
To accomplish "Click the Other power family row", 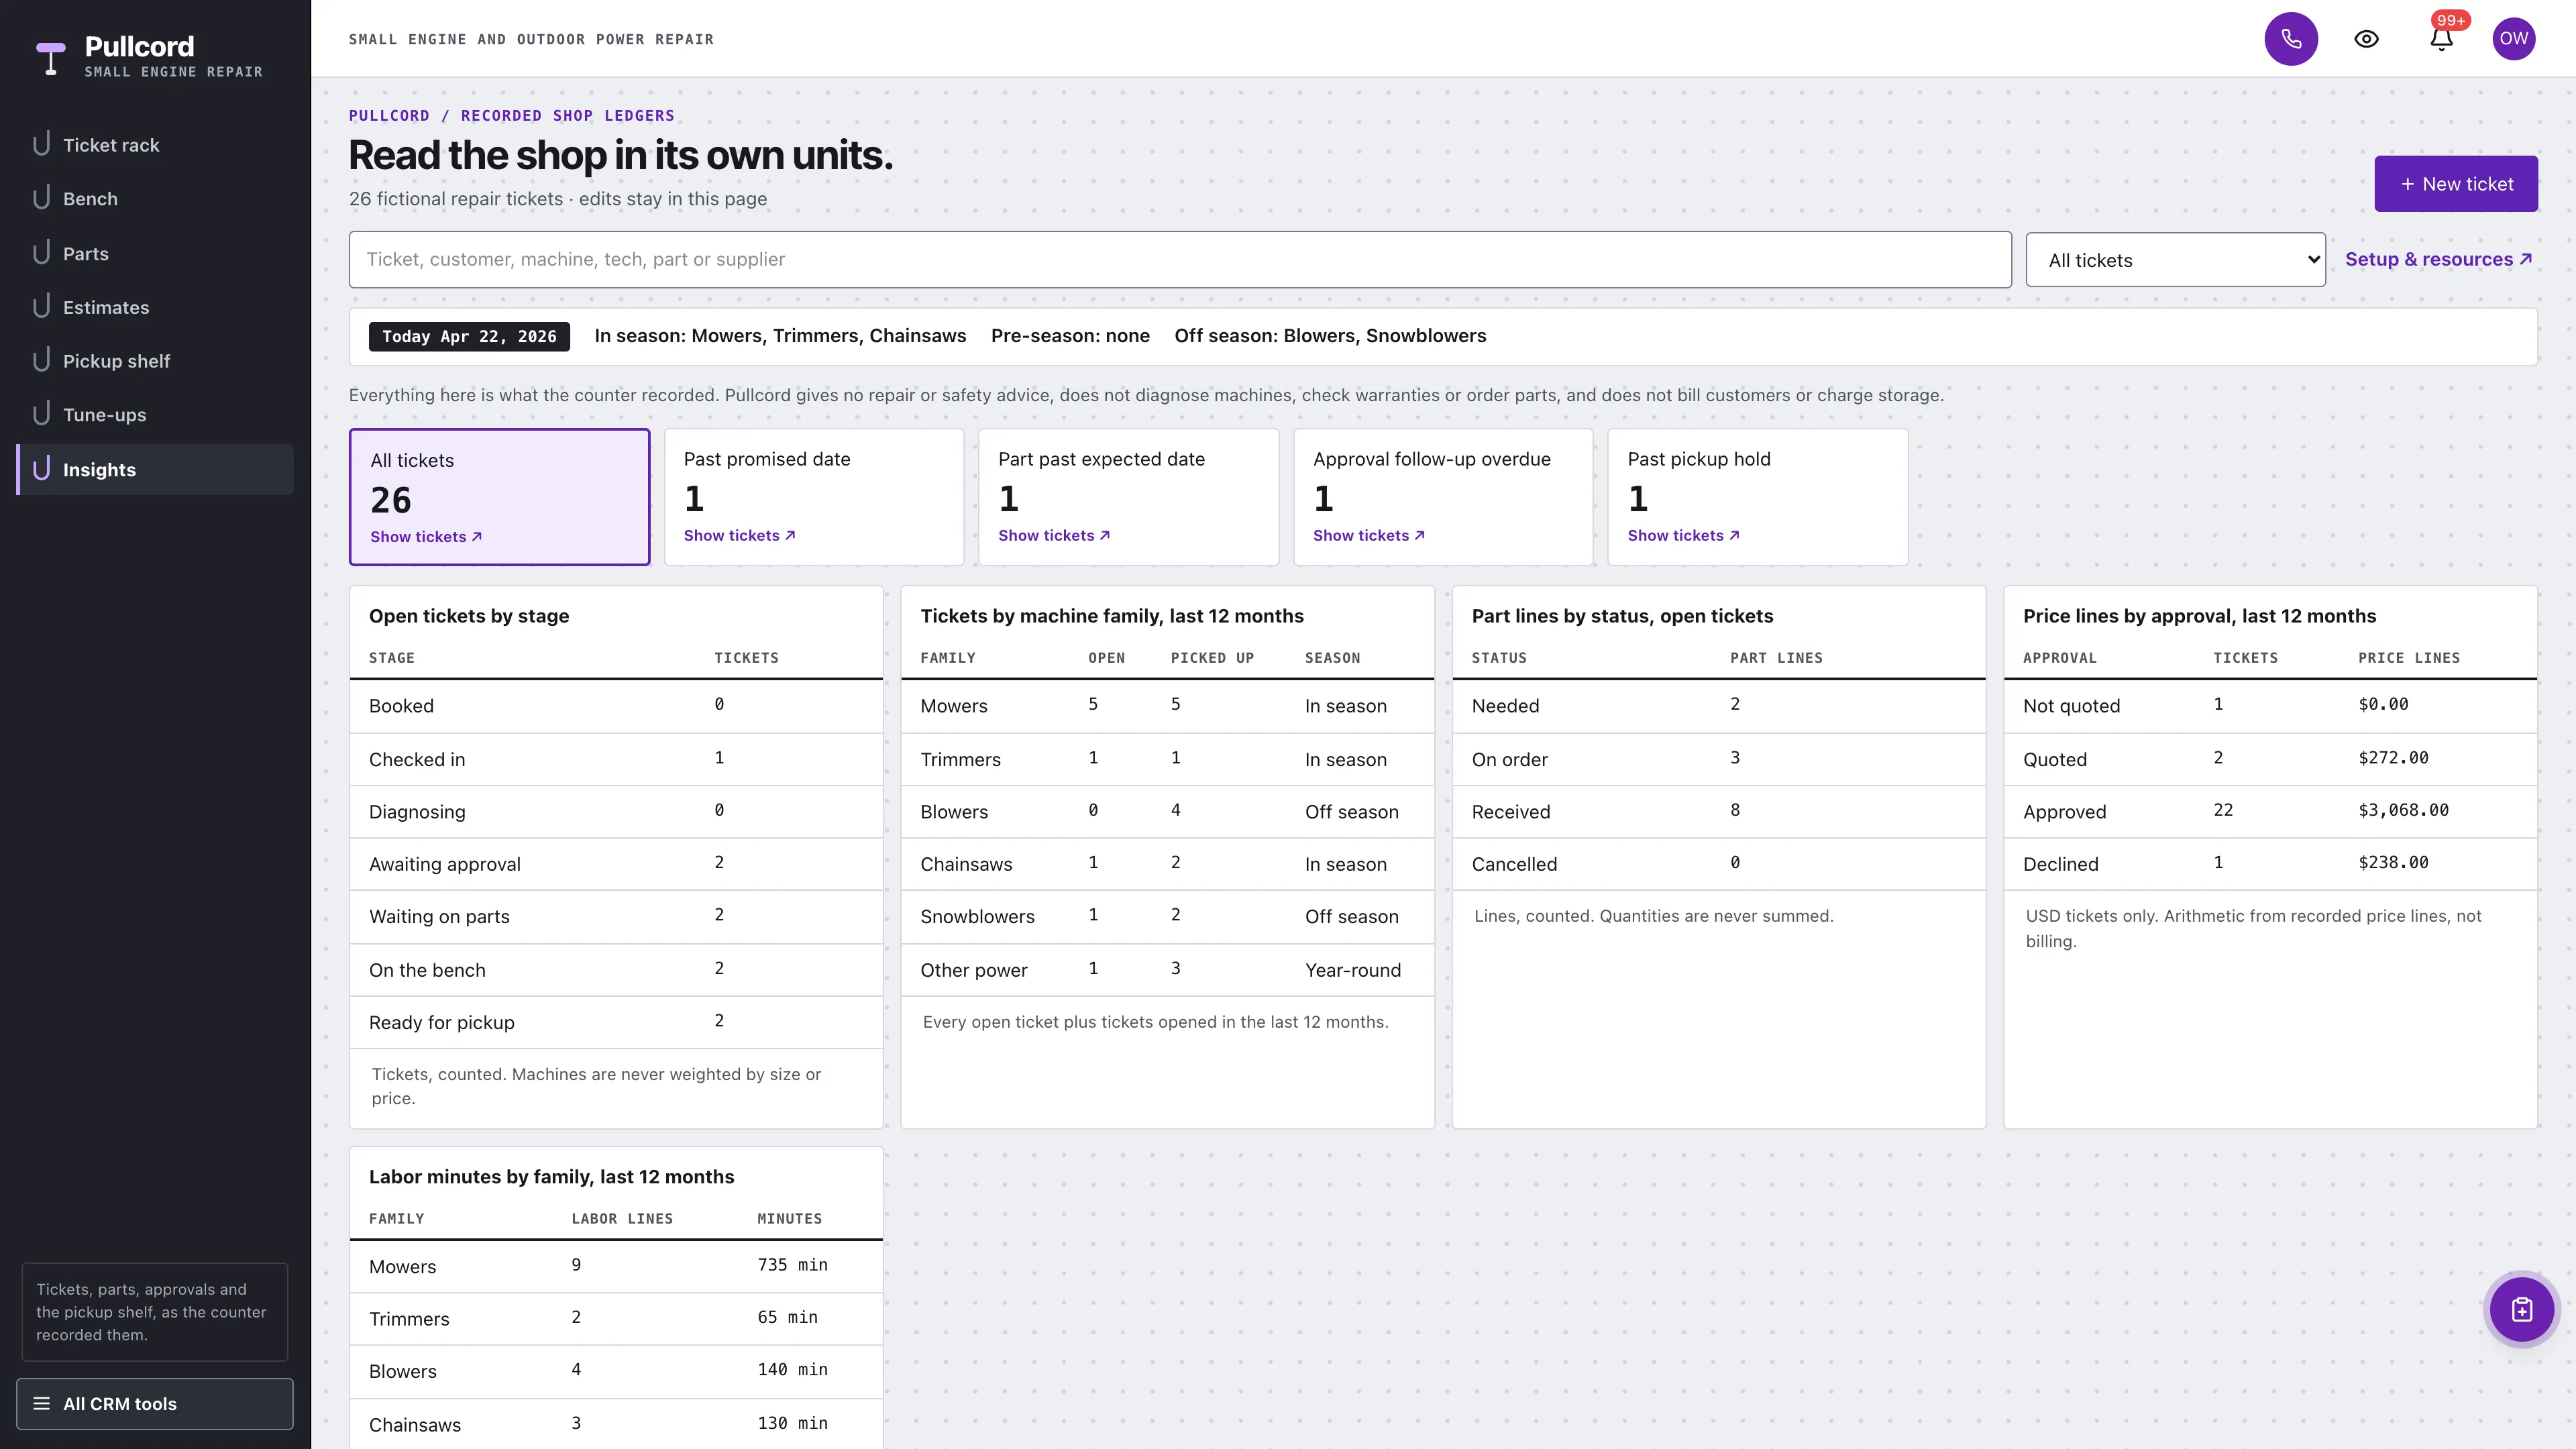I will [1167, 970].
